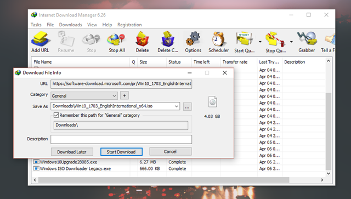Click the Download File Info dialog logo icon

tap(18, 72)
